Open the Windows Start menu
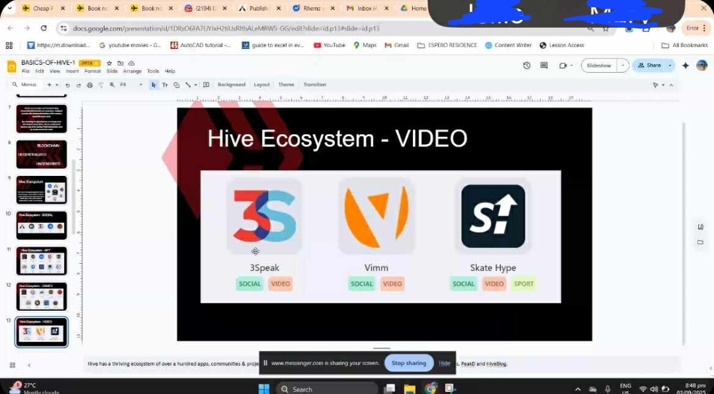This screenshot has width=714, height=394. pyautogui.click(x=264, y=389)
